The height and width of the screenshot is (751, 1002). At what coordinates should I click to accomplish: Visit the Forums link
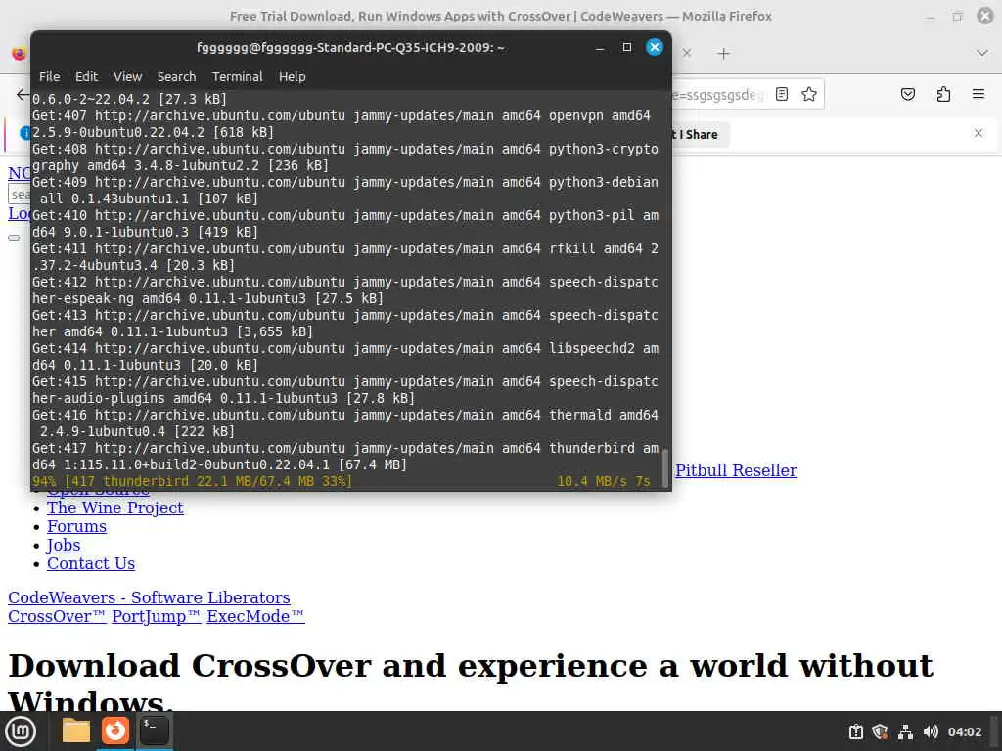tap(76, 526)
